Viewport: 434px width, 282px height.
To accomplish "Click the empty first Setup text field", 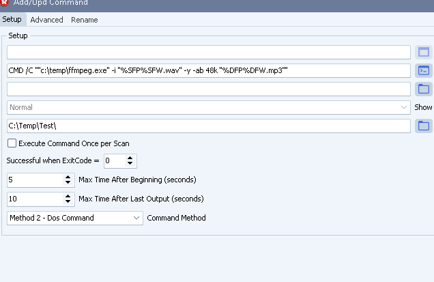I will pos(208,52).
